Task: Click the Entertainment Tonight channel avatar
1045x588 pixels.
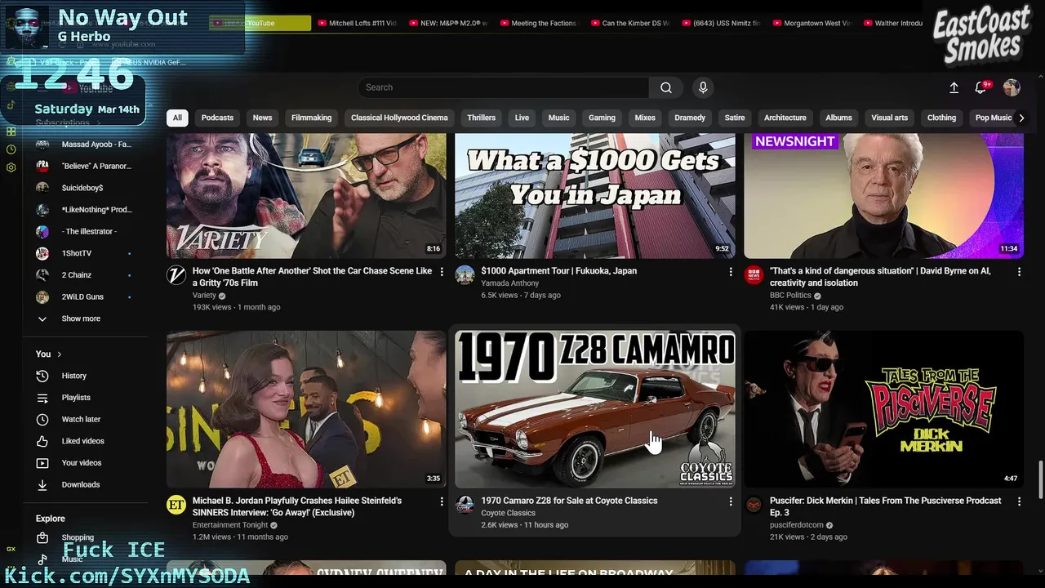Action: coord(176,505)
